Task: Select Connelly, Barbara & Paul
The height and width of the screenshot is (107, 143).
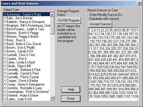Action: [27, 70]
